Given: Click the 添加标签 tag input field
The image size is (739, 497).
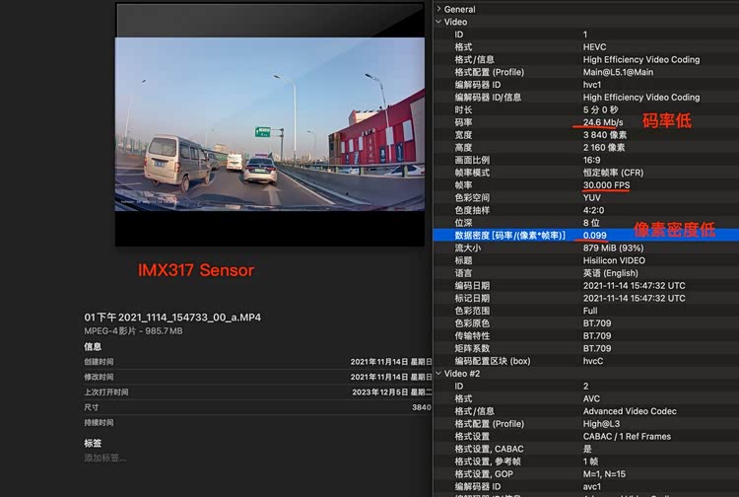Looking at the screenshot, I should (x=105, y=458).
